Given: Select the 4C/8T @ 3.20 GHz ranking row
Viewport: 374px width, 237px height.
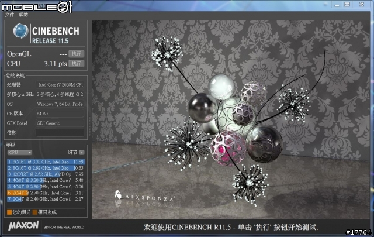Looking at the screenshot, I should [x=46, y=180].
